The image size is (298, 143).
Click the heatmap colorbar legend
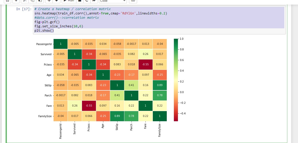coord(176,80)
